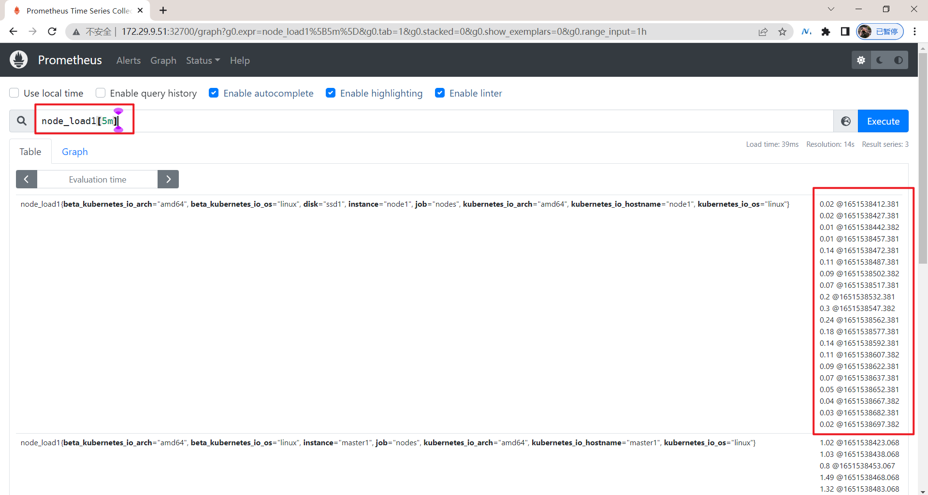Select the Table tab
The width and height of the screenshot is (928, 495).
[x=30, y=152]
